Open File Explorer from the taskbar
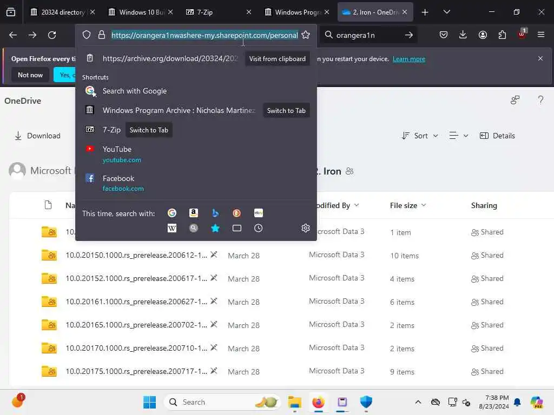The width and height of the screenshot is (554, 415). pos(294,402)
